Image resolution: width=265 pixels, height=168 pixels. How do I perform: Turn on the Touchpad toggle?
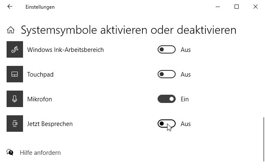pyautogui.click(x=167, y=74)
